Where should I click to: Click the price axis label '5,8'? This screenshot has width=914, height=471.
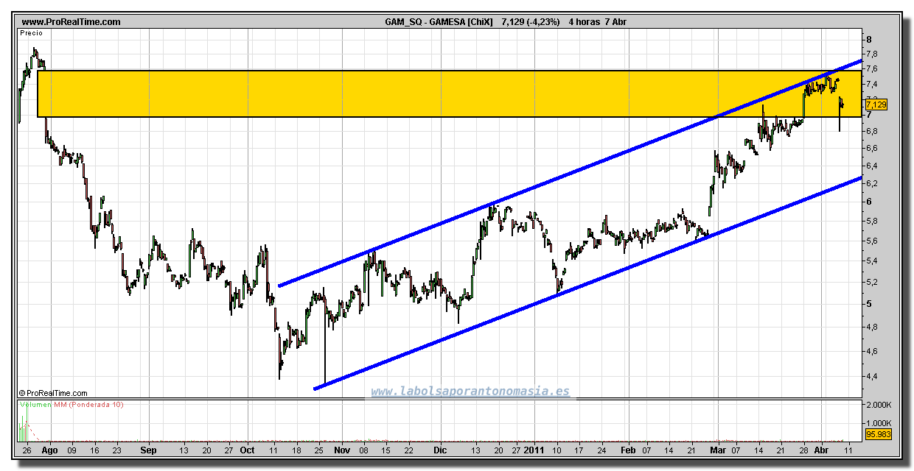coord(872,221)
